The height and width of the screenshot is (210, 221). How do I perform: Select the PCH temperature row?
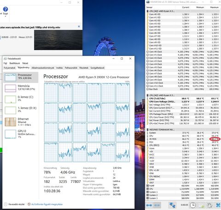[182, 142]
